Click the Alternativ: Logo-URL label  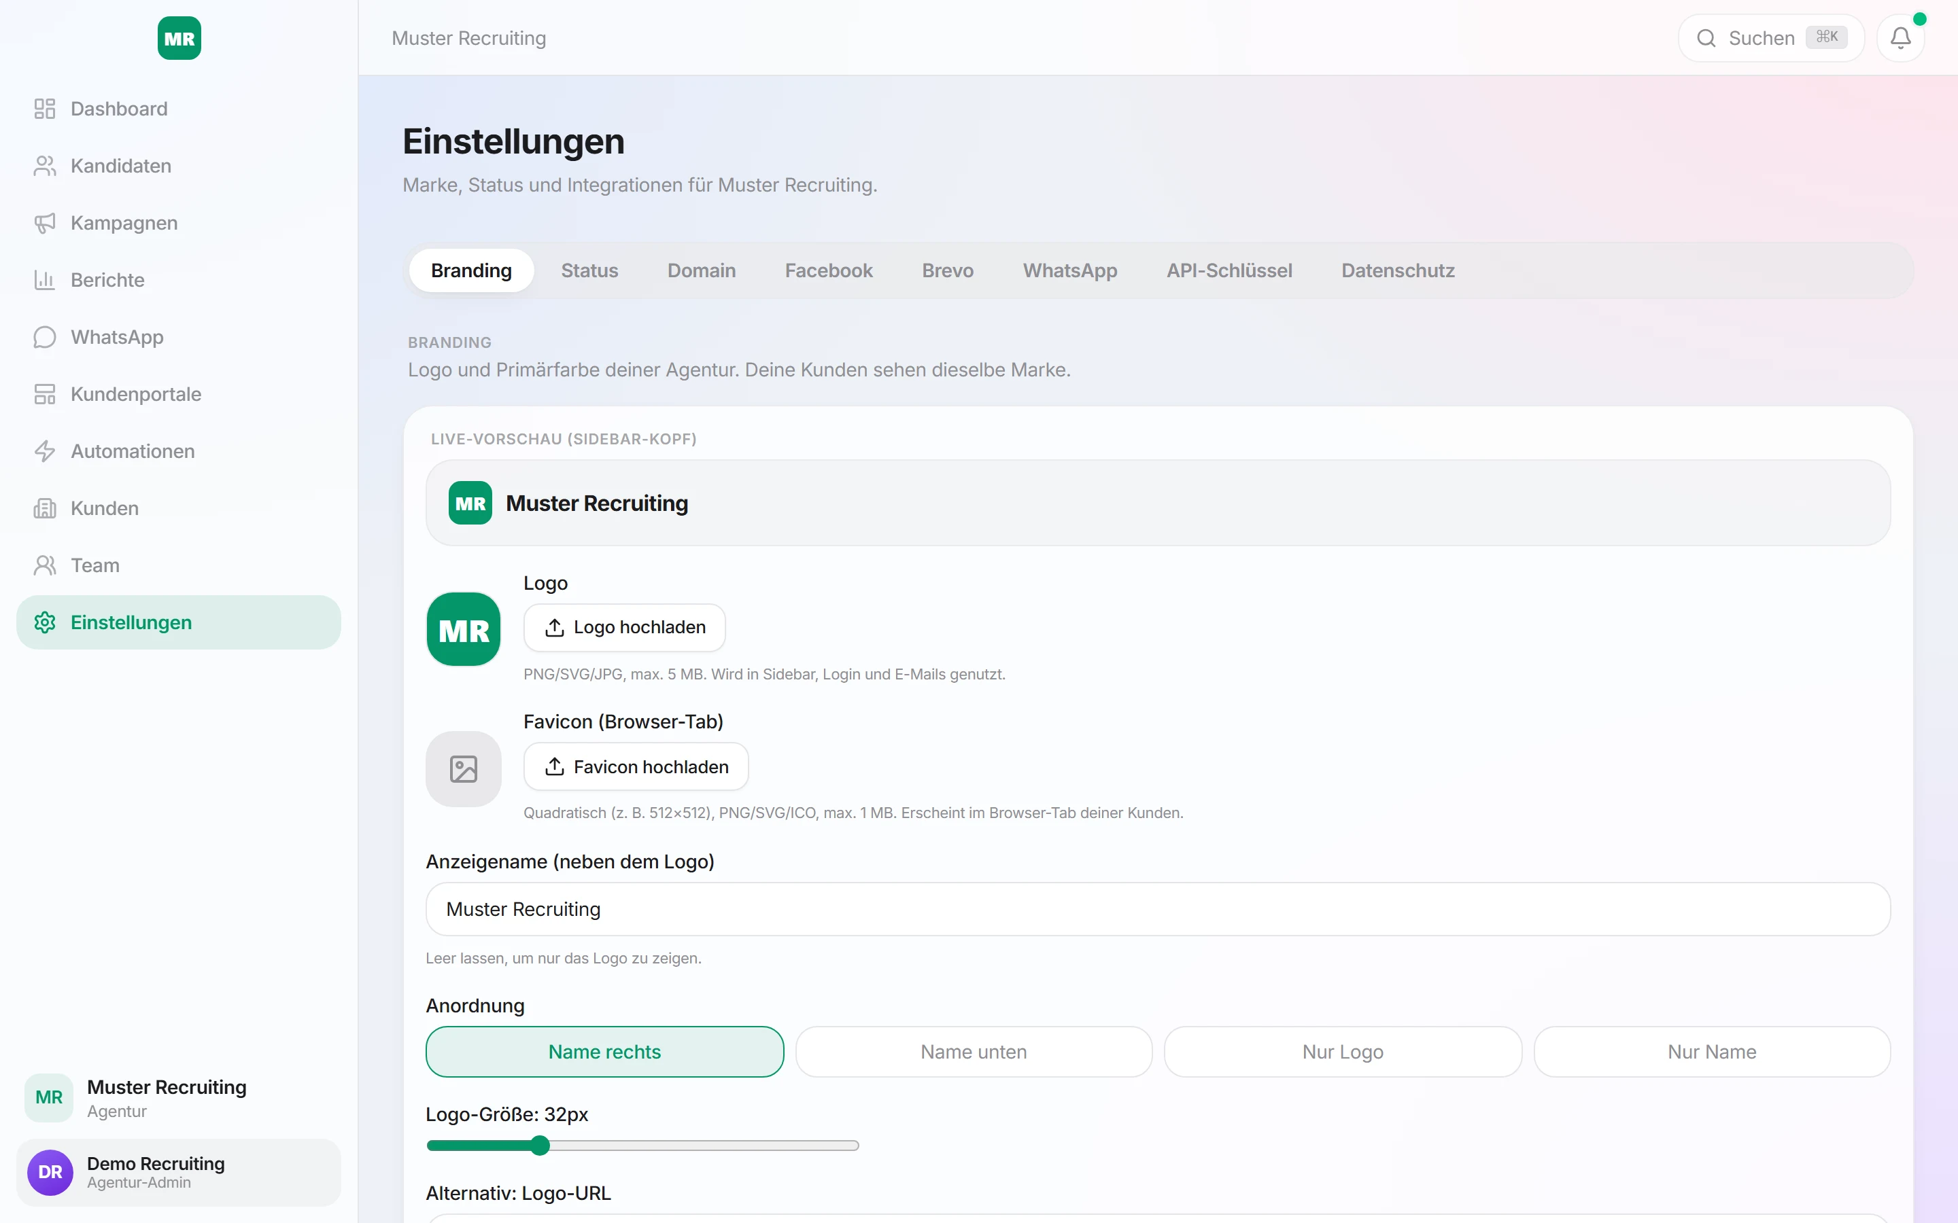pyautogui.click(x=518, y=1193)
